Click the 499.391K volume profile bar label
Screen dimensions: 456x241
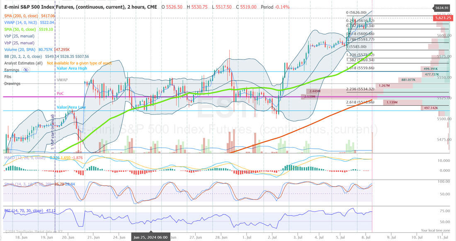tap(431, 69)
